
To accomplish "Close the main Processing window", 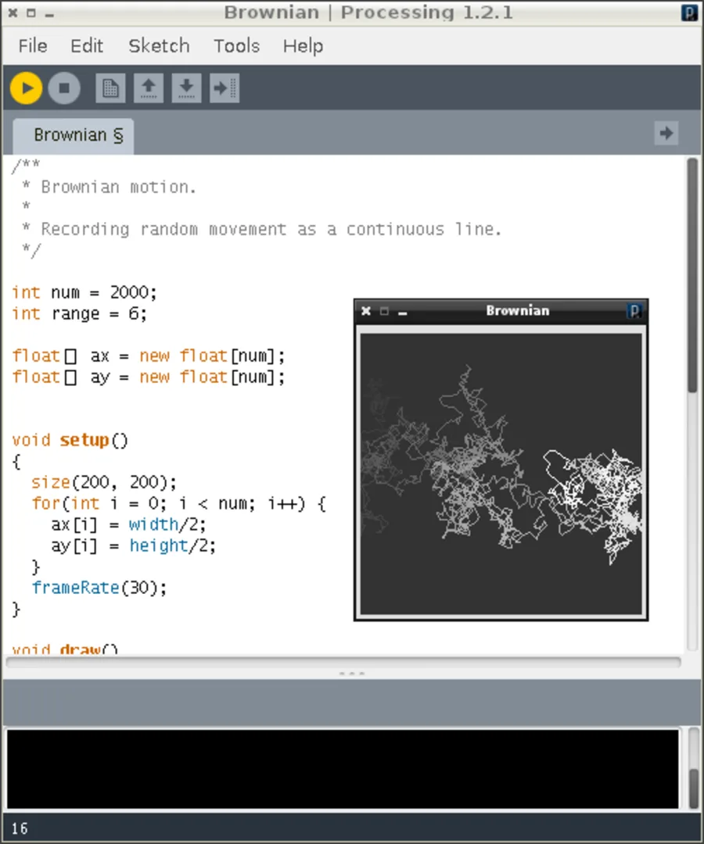I will pyautogui.click(x=13, y=13).
